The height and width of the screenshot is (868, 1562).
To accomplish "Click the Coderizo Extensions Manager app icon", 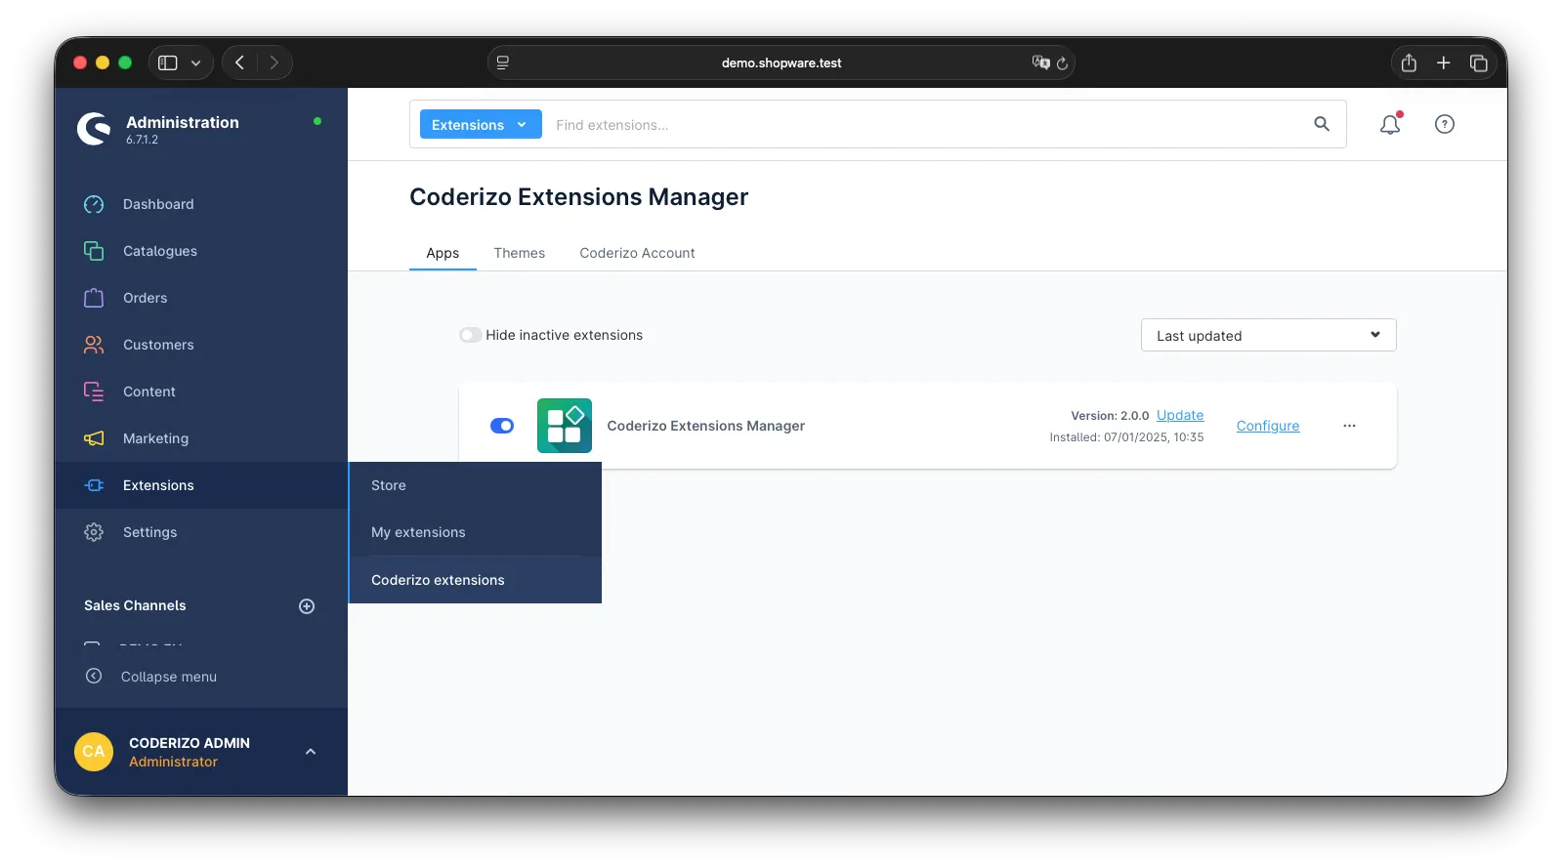I will click(564, 426).
